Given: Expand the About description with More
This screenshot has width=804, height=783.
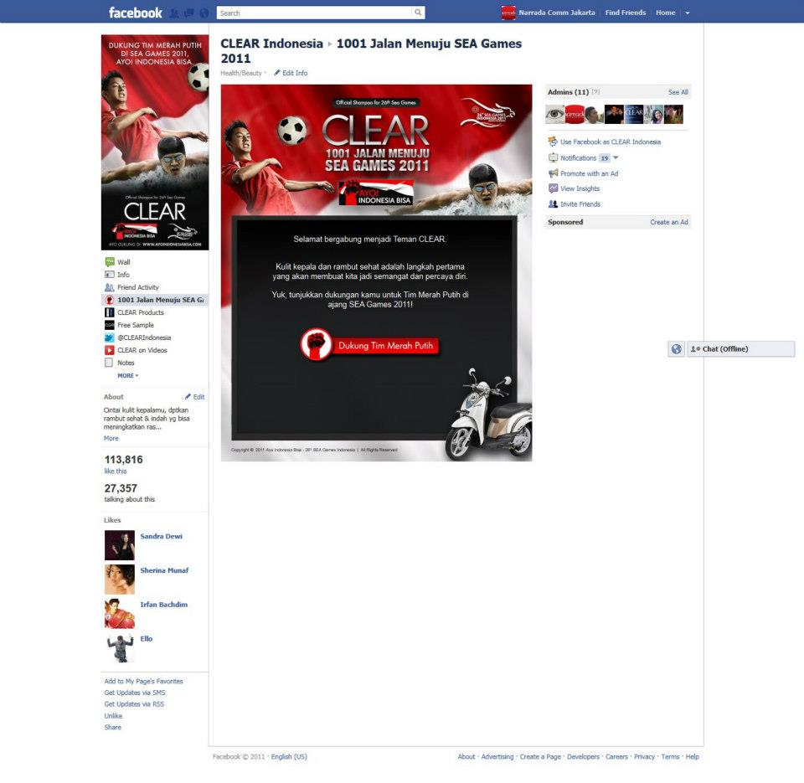Looking at the screenshot, I should [111, 439].
